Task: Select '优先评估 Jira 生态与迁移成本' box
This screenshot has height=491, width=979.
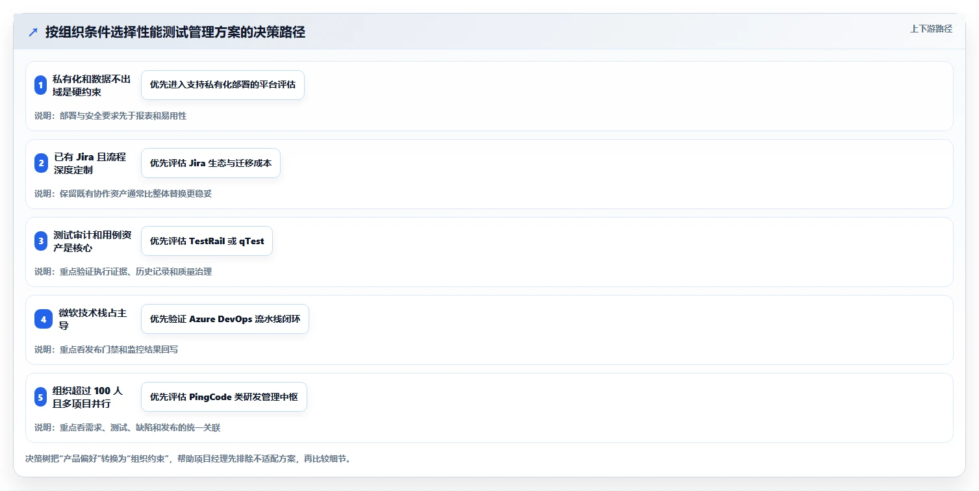Action: [x=210, y=163]
